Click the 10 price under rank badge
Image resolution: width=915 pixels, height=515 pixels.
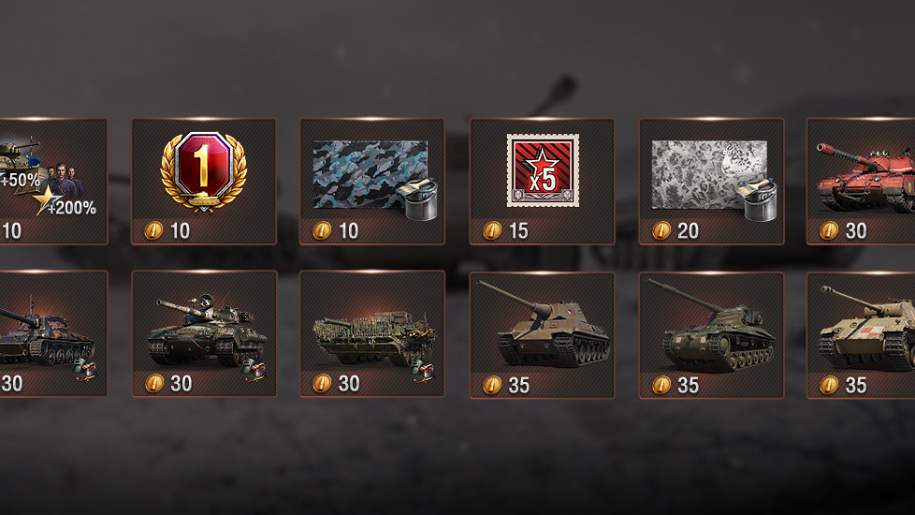(x=181, y=231)
